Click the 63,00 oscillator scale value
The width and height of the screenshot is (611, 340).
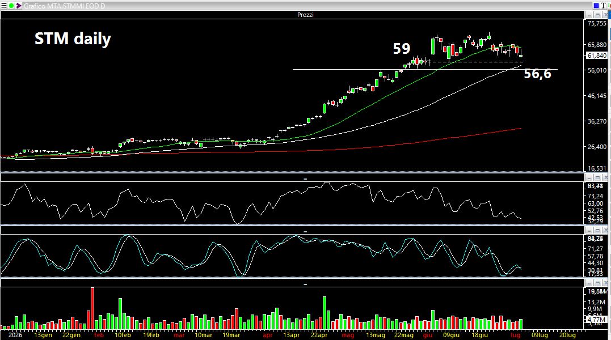596,203
